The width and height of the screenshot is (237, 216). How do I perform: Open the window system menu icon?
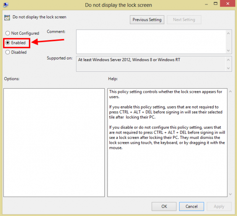click(x=6, y=5)
